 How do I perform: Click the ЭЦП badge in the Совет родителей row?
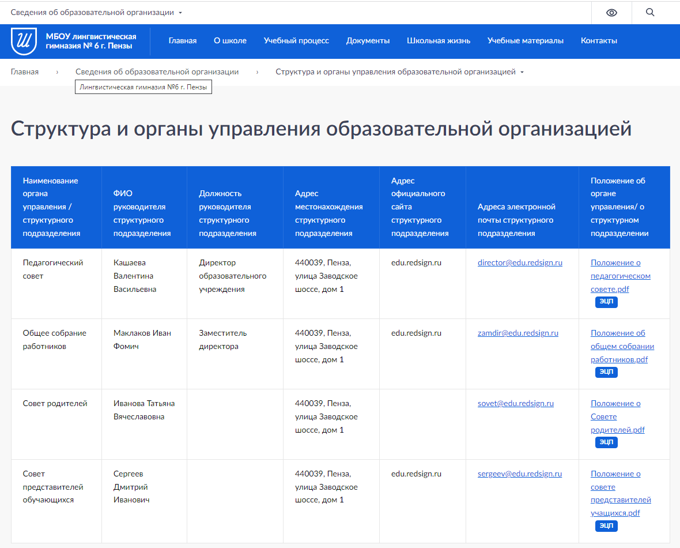(606, 442)
